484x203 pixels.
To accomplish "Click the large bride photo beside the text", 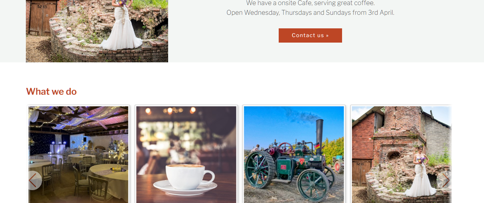I will tap(97, 31).
